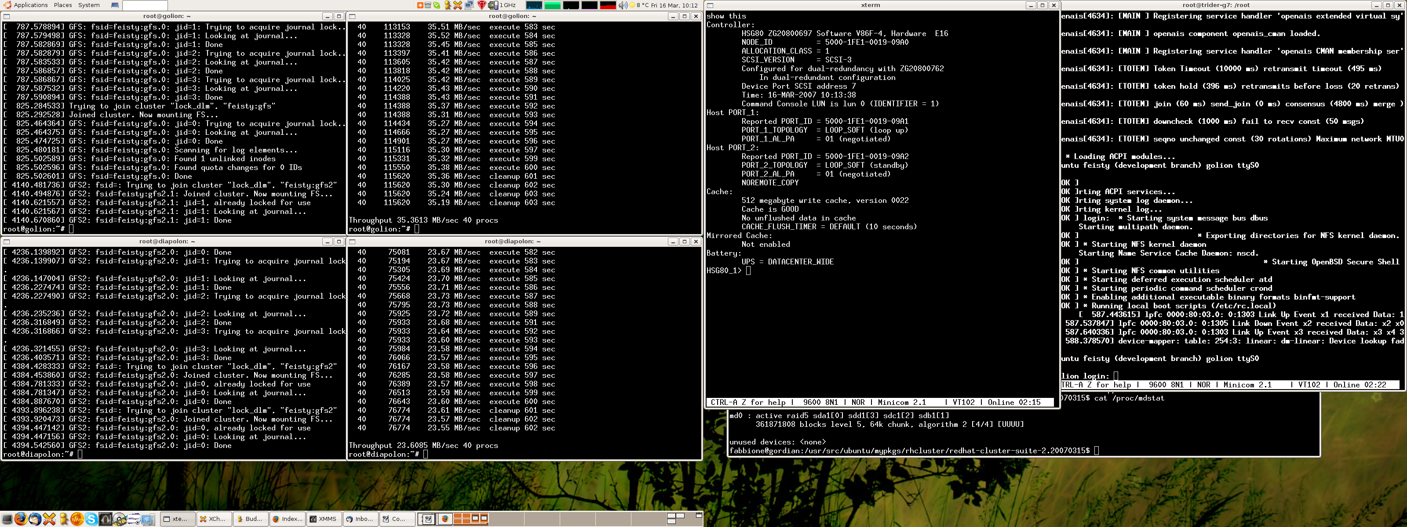The height and width of the screenshot is (527, 1407).
Task: Open the telephone tray icon
Action: pos(428,5)
